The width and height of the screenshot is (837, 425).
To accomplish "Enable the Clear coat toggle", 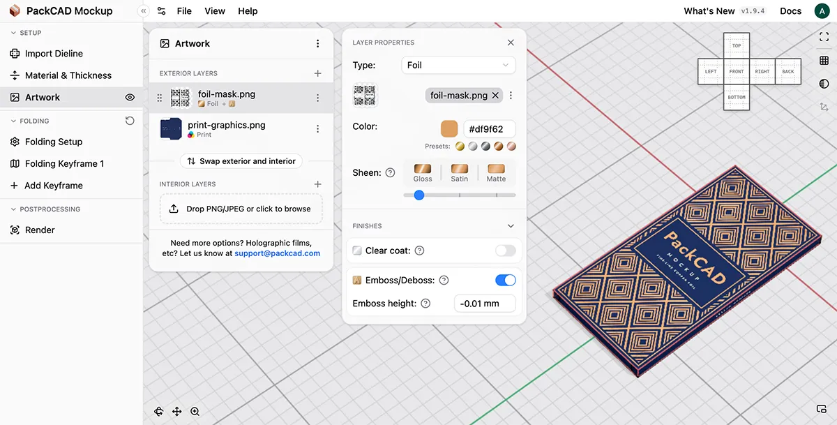I will point(506,251).
